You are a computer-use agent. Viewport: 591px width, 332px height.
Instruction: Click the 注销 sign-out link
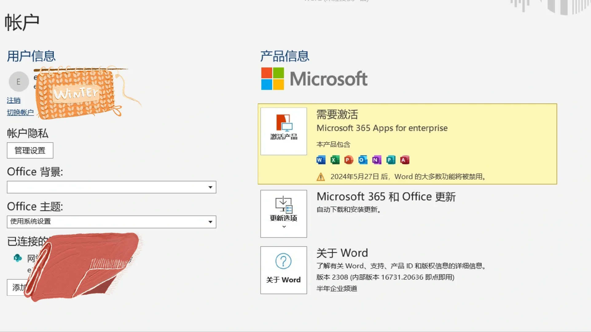(14, 100)
